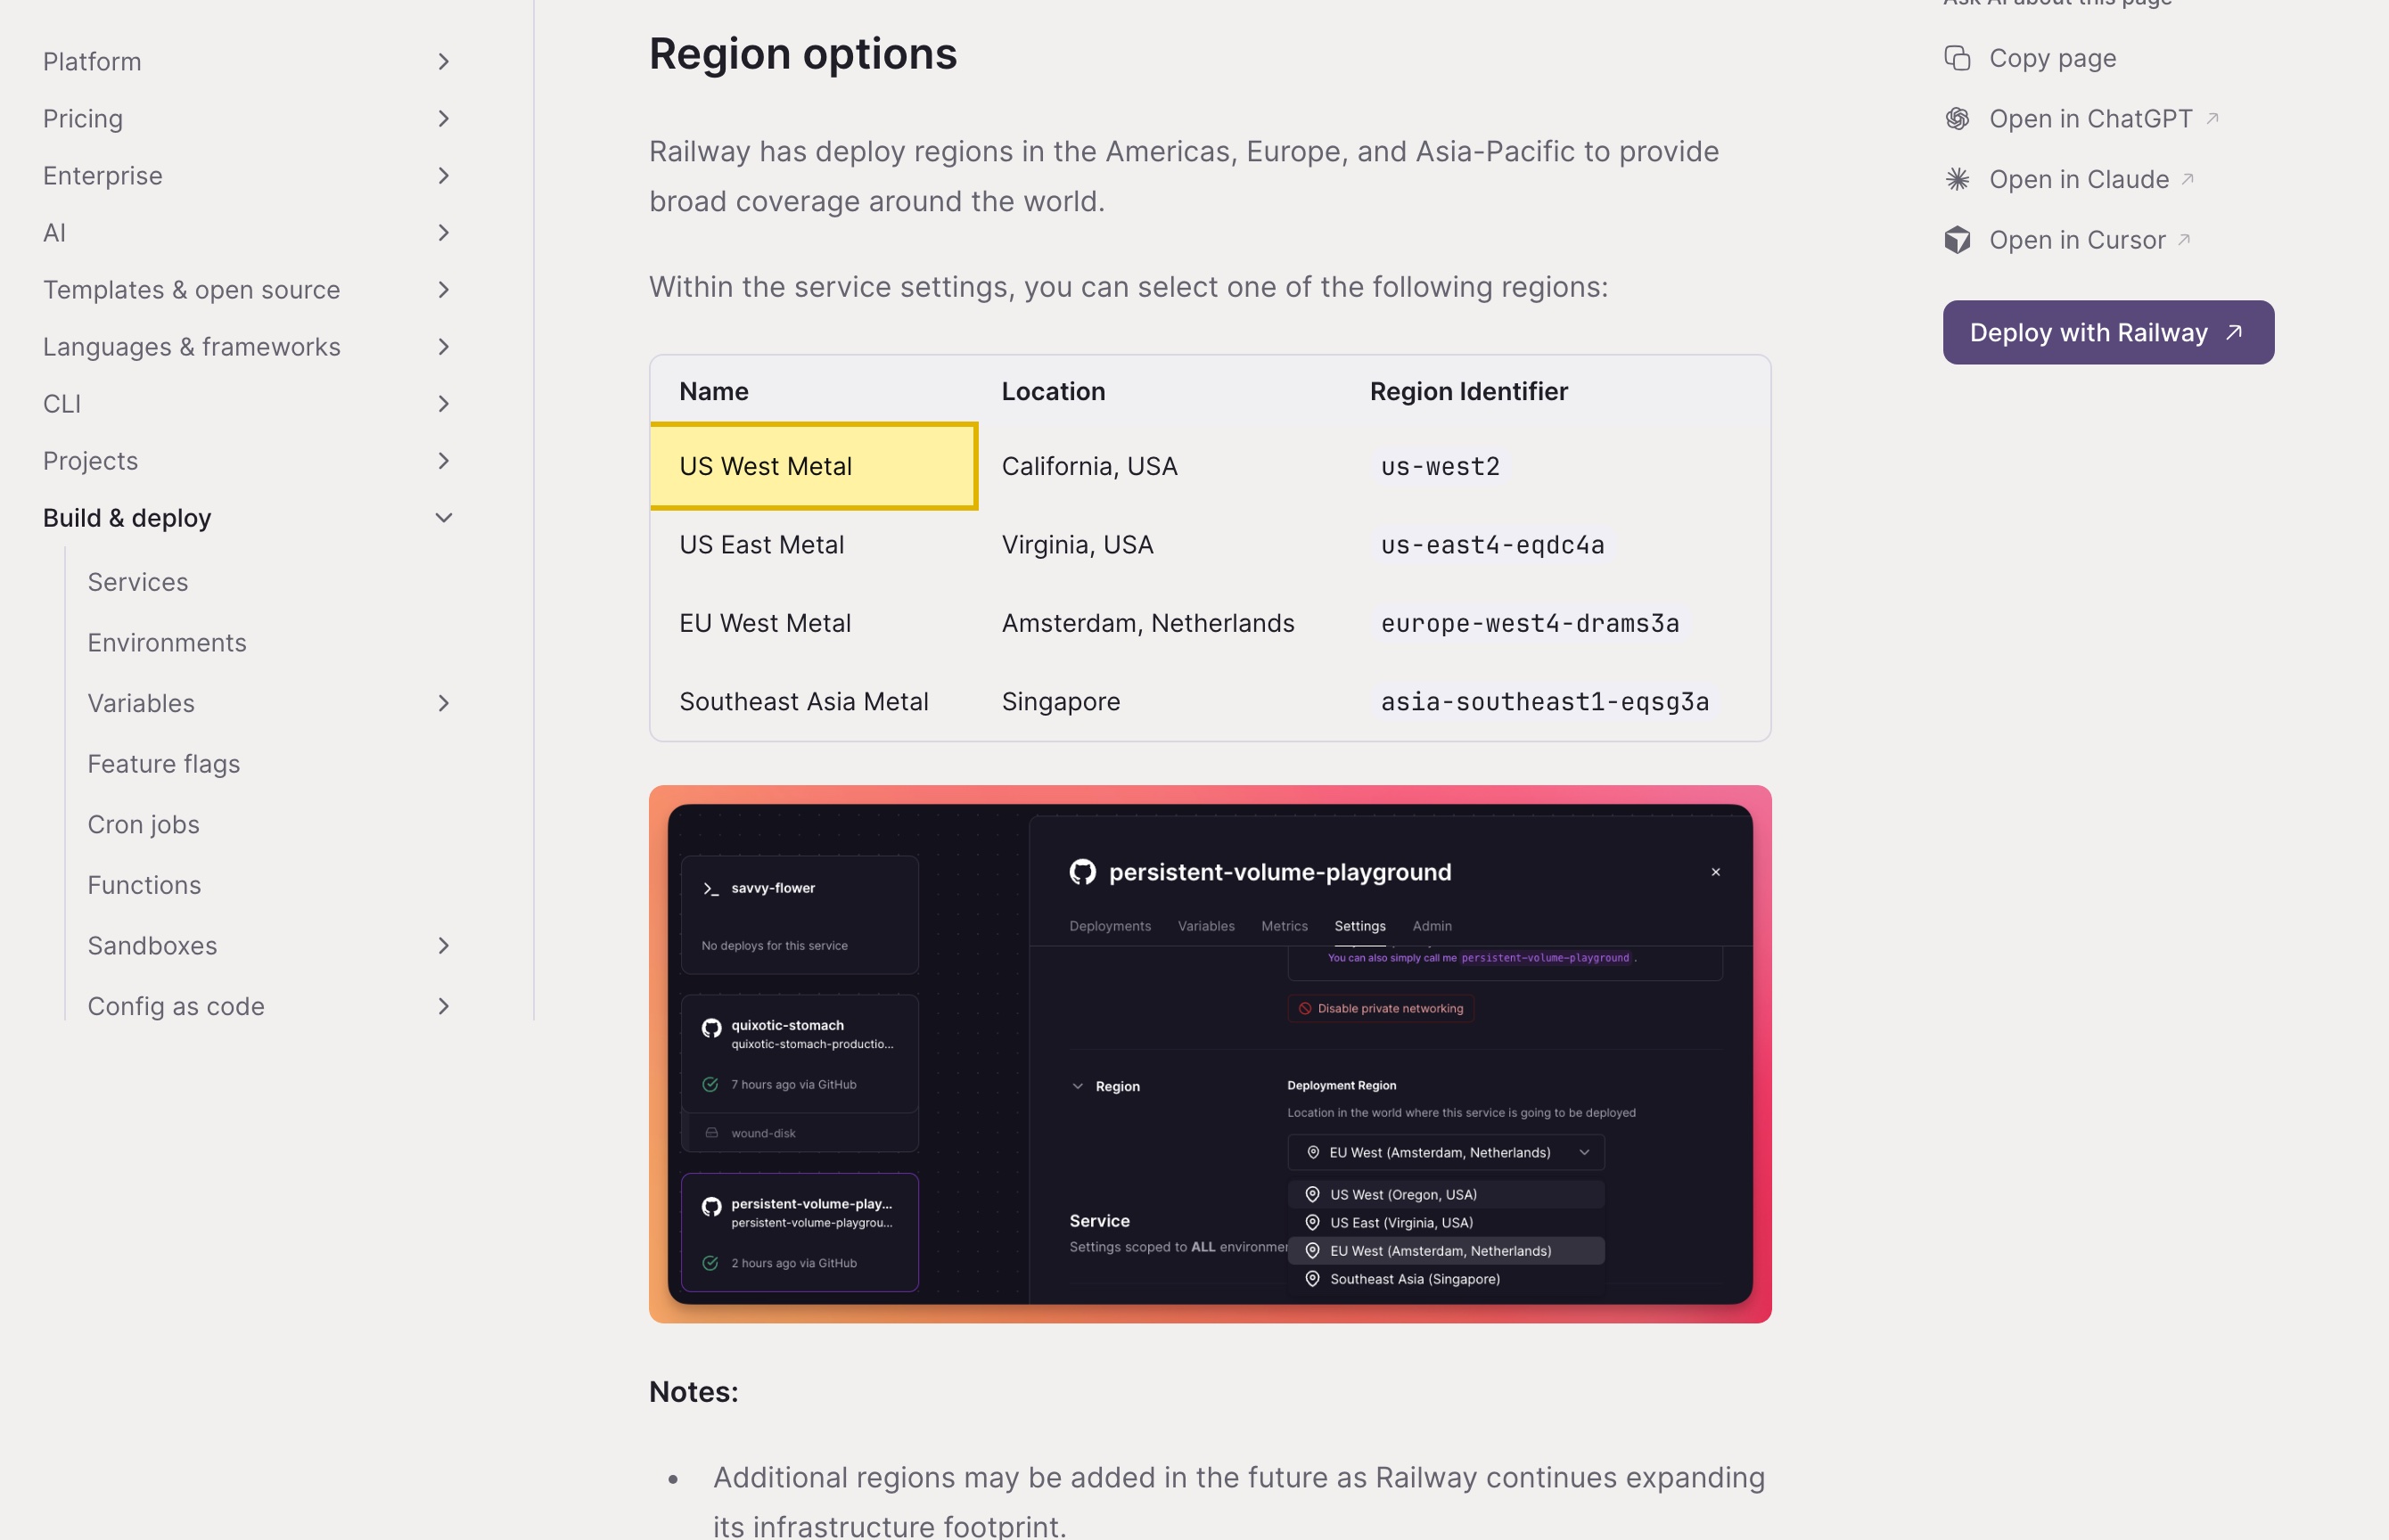
Task: Click the EU West Metal cell
Action: pos(765,623)
